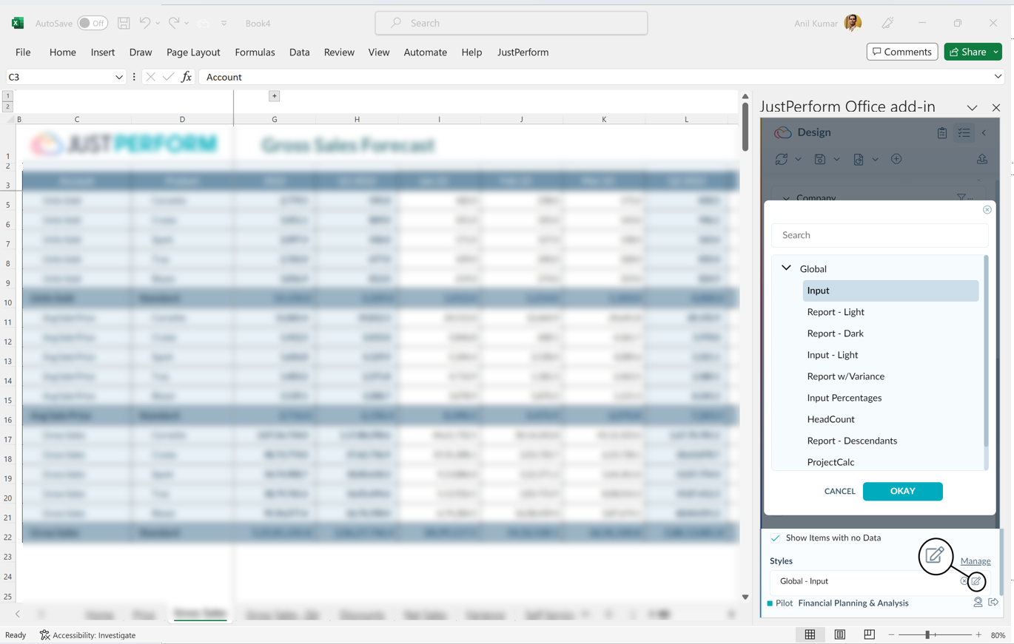Click the edit style pencil icon
Image resolution: width=1014 pixels, height=644 pixels.
point(976,581)
